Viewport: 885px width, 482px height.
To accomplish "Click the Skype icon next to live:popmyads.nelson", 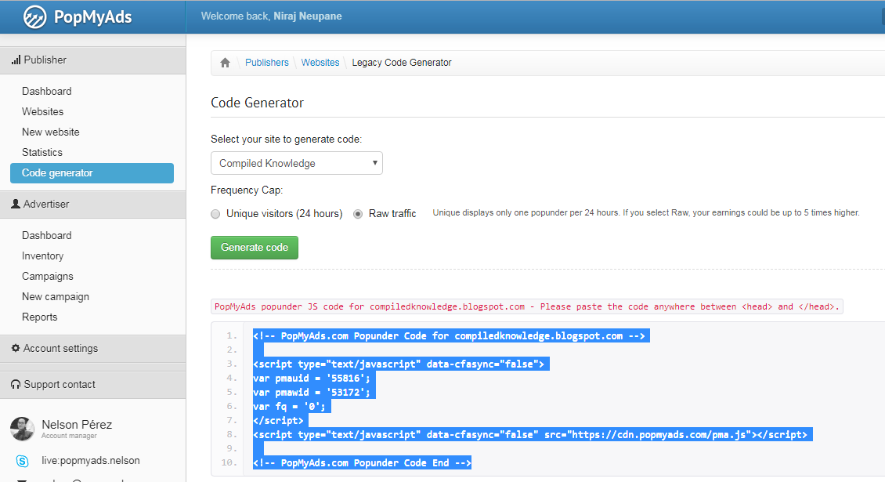I will point(22,461).
